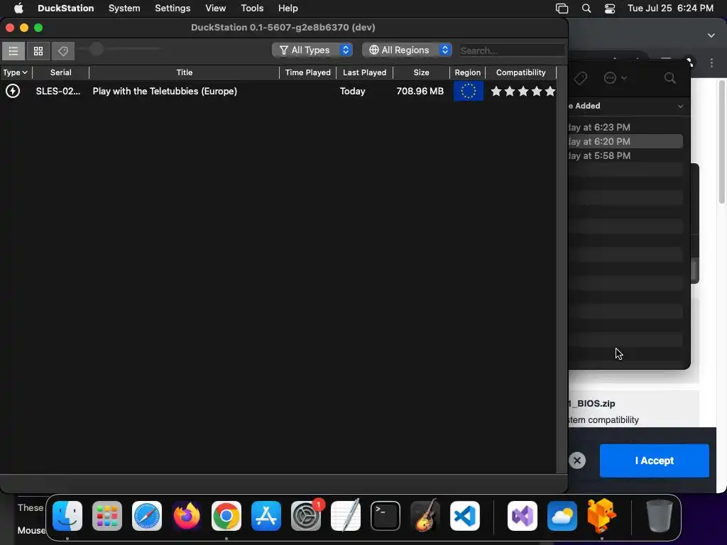
Task: Open TextEdit from the Dock
Action: [346, 515]
